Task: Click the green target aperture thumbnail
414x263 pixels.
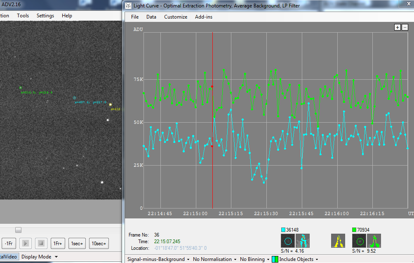Action: point(359,241)
